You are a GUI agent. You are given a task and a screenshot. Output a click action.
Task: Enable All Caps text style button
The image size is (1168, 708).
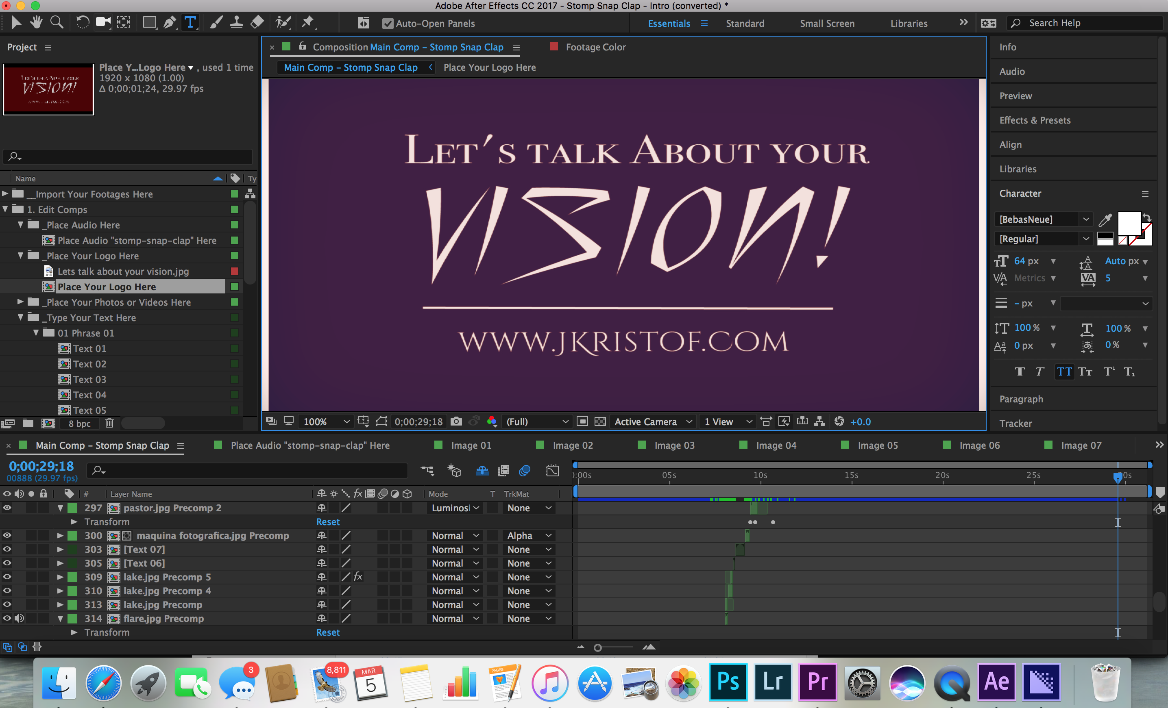1064,372
